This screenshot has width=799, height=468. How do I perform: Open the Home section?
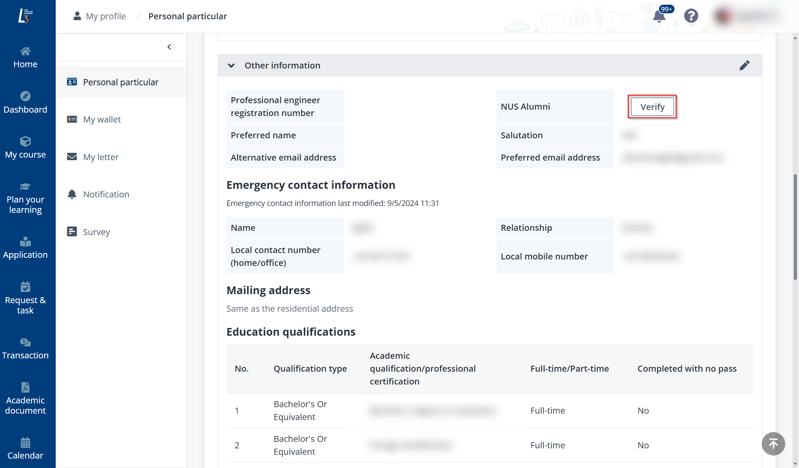point(25,58)
